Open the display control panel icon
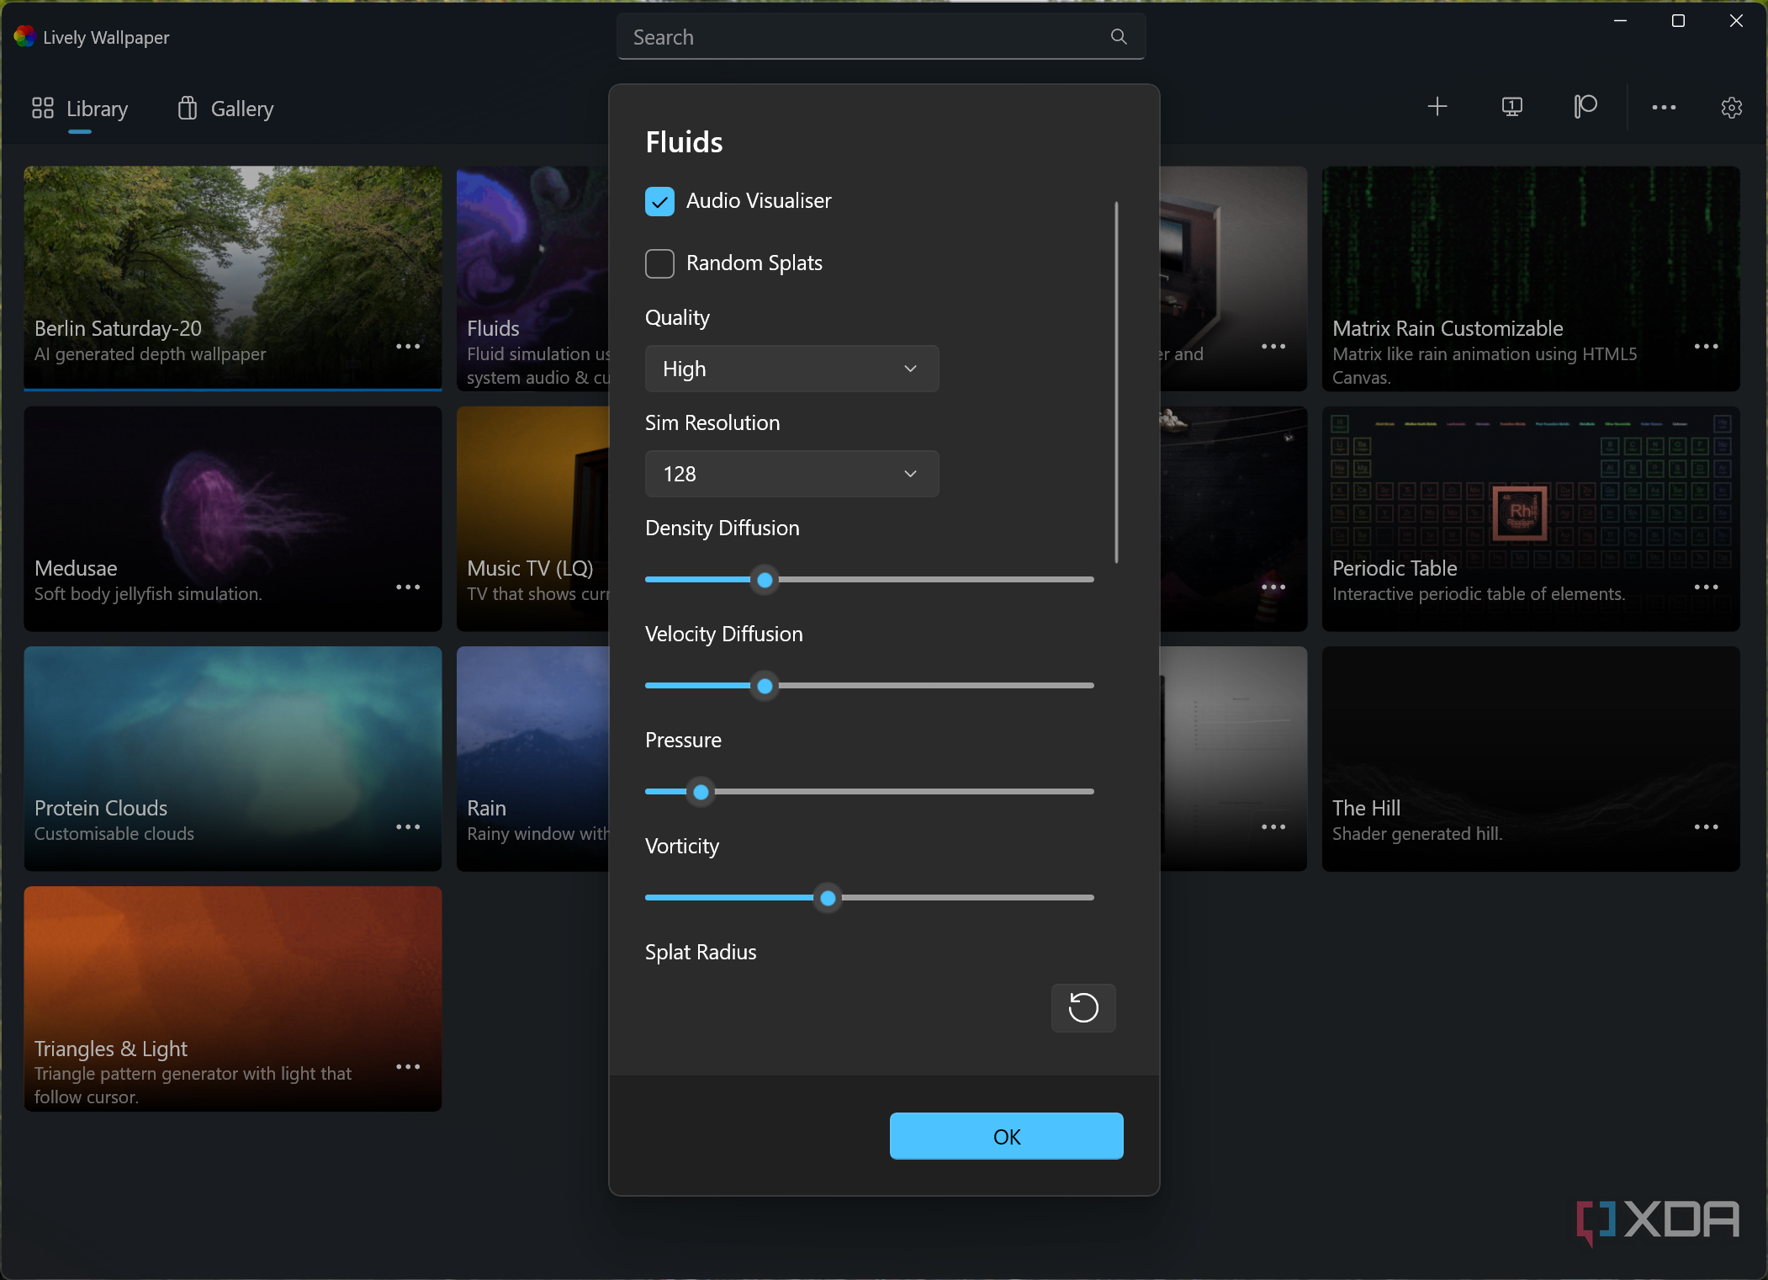Screen dimensions: 1768x1280 [x=1511, y=107]
